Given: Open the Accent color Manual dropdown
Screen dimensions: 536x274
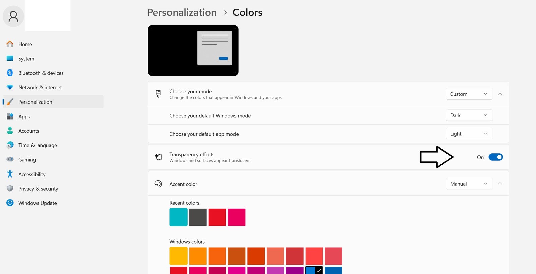Looking at the screenshot, I should pos(469,184).
